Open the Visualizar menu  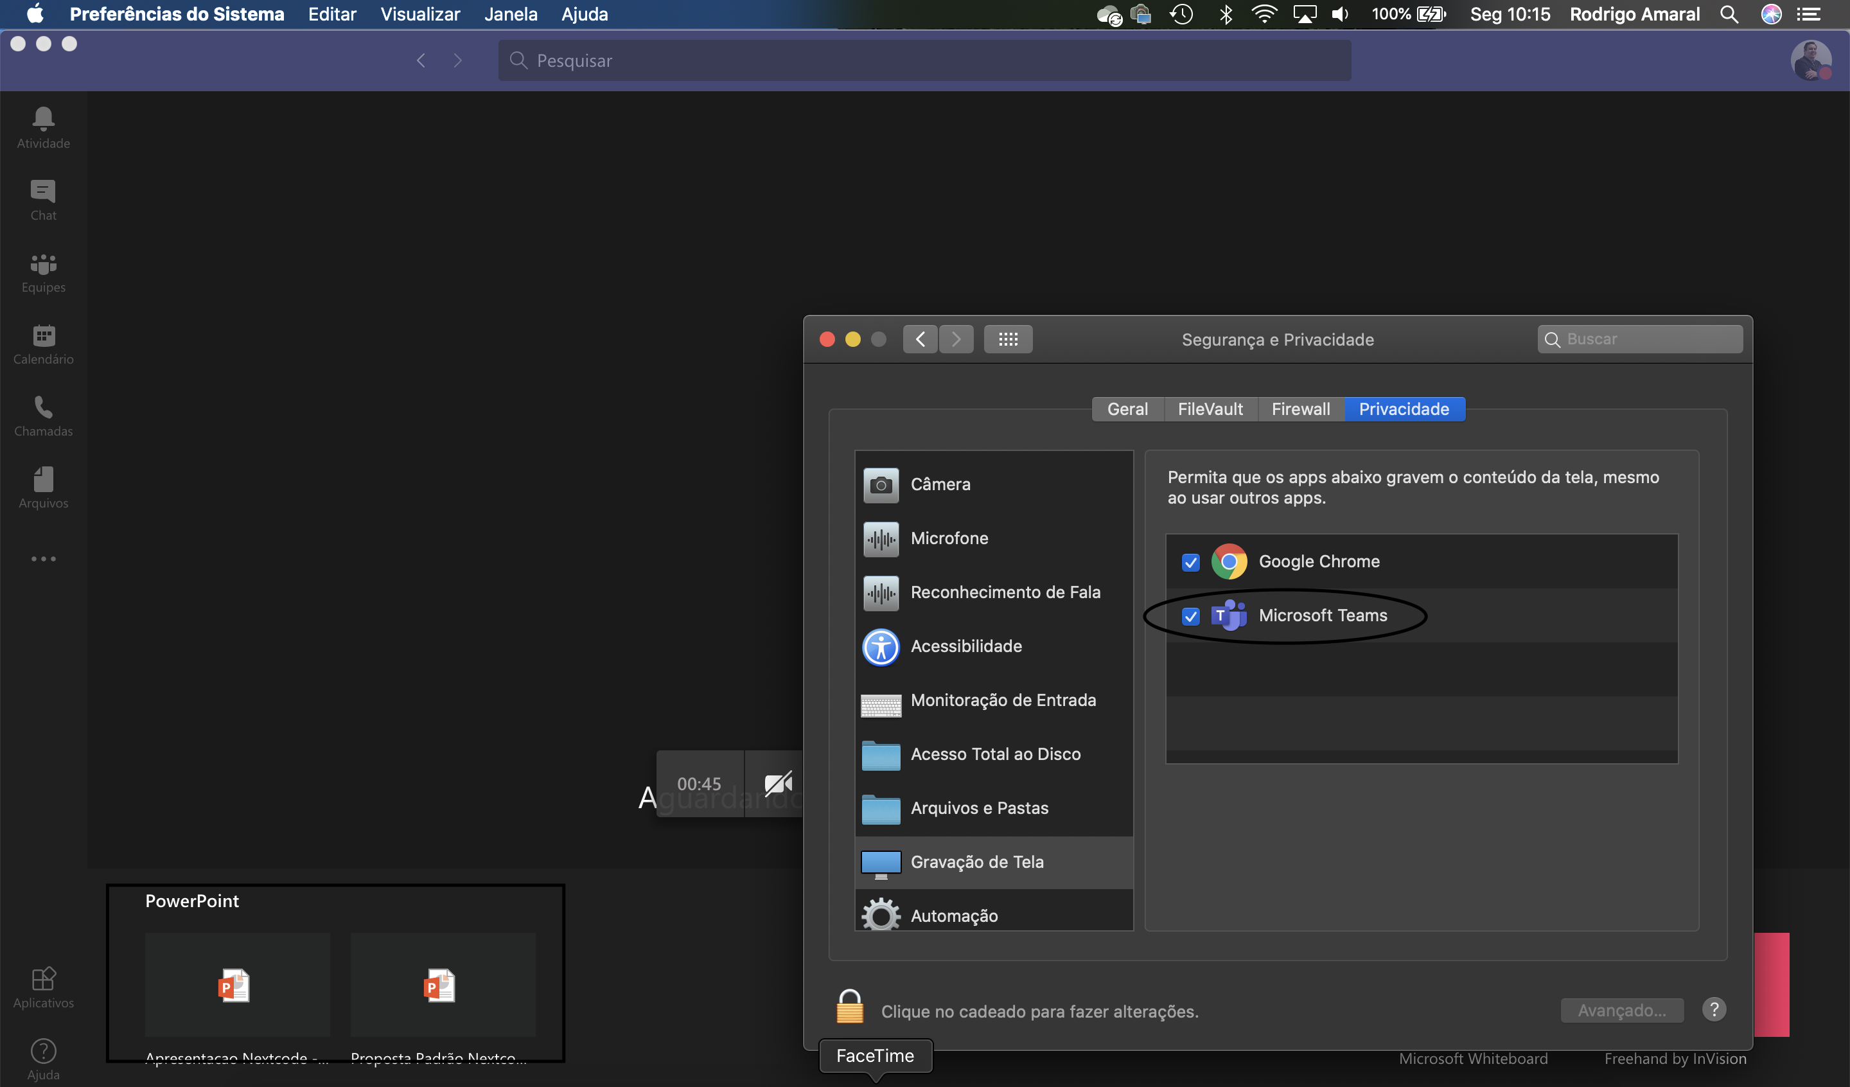click(420, 14)
